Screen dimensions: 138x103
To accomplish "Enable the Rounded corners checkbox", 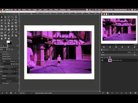I will [x=1, y=56].
